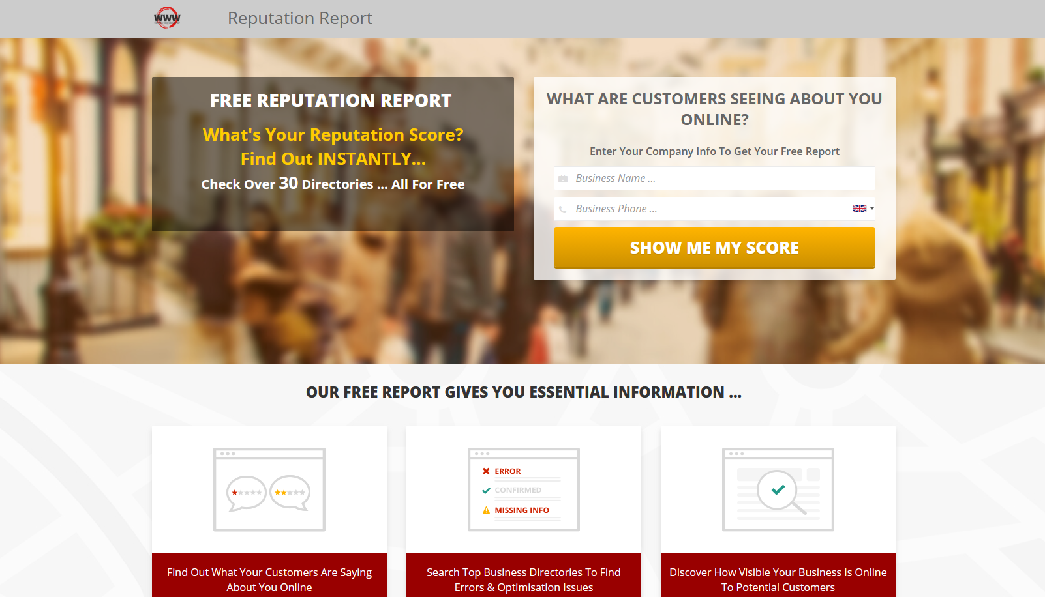Click 'OUR FREE REPORT GIVES YOU ESSENTIAL INFORMATION' heading

click(x=524, y=392)
